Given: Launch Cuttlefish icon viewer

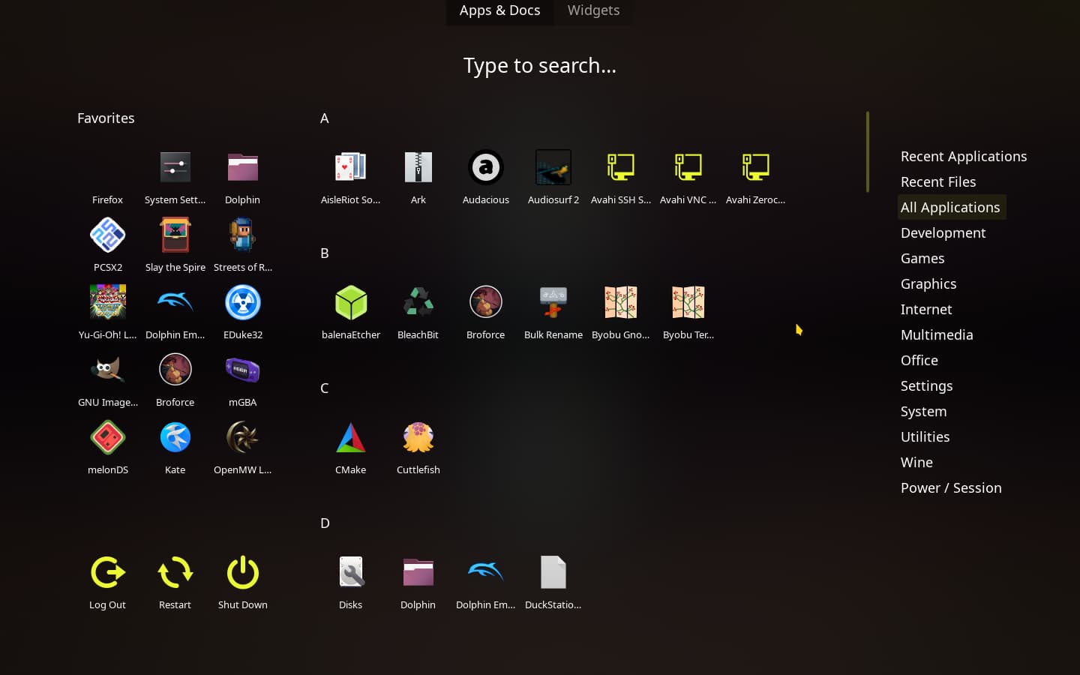Looking at the screenshot, I should coord(418,448).
